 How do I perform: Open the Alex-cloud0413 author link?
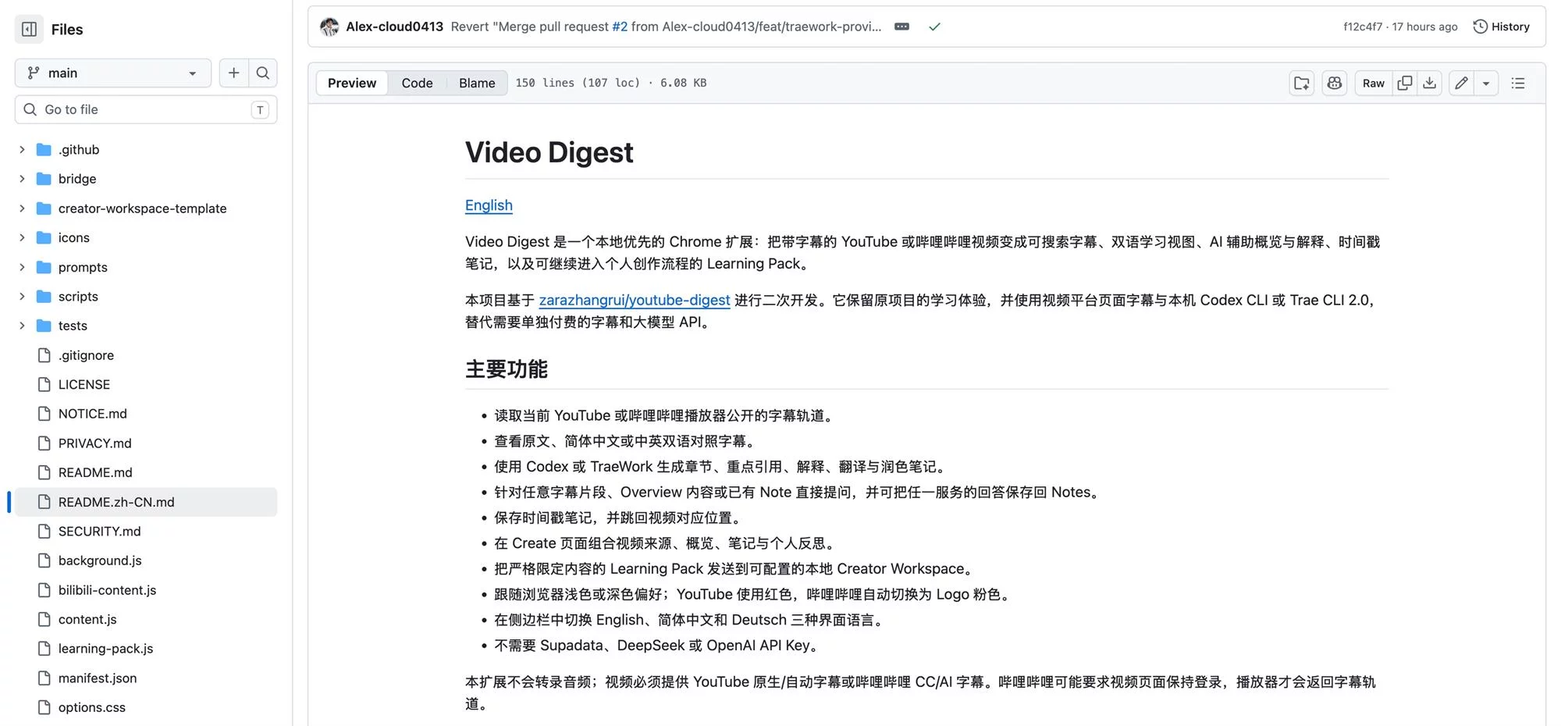click(394, 27)
